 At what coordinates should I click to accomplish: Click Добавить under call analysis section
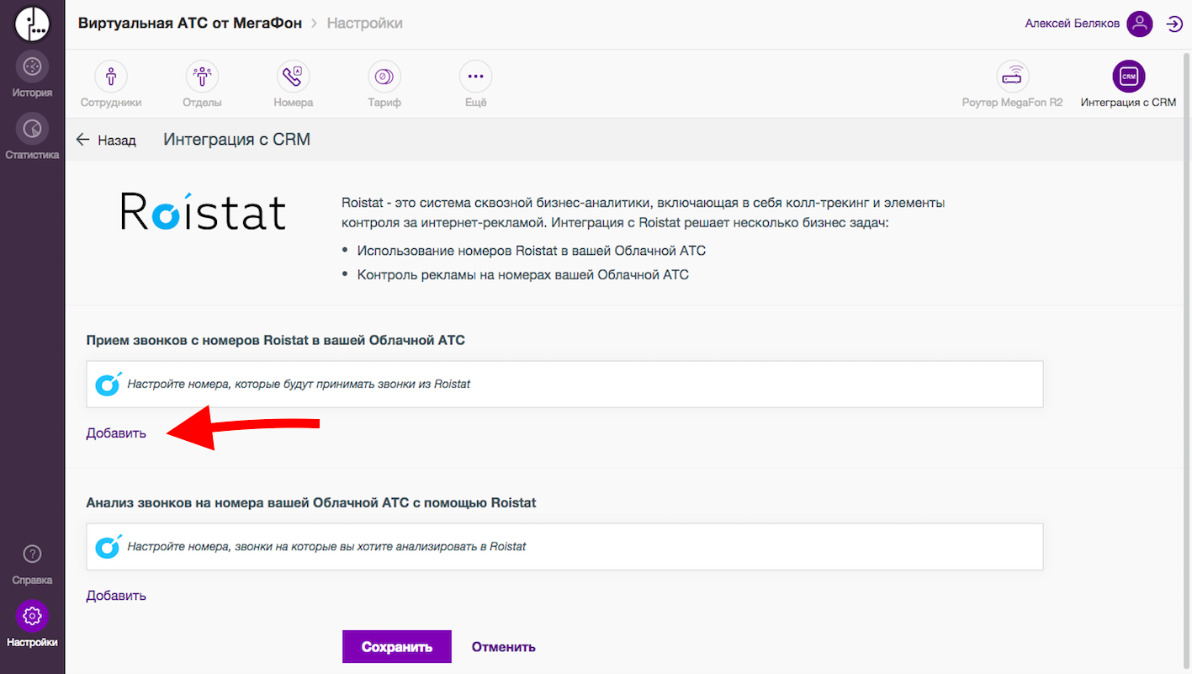[x=116, y=596]
